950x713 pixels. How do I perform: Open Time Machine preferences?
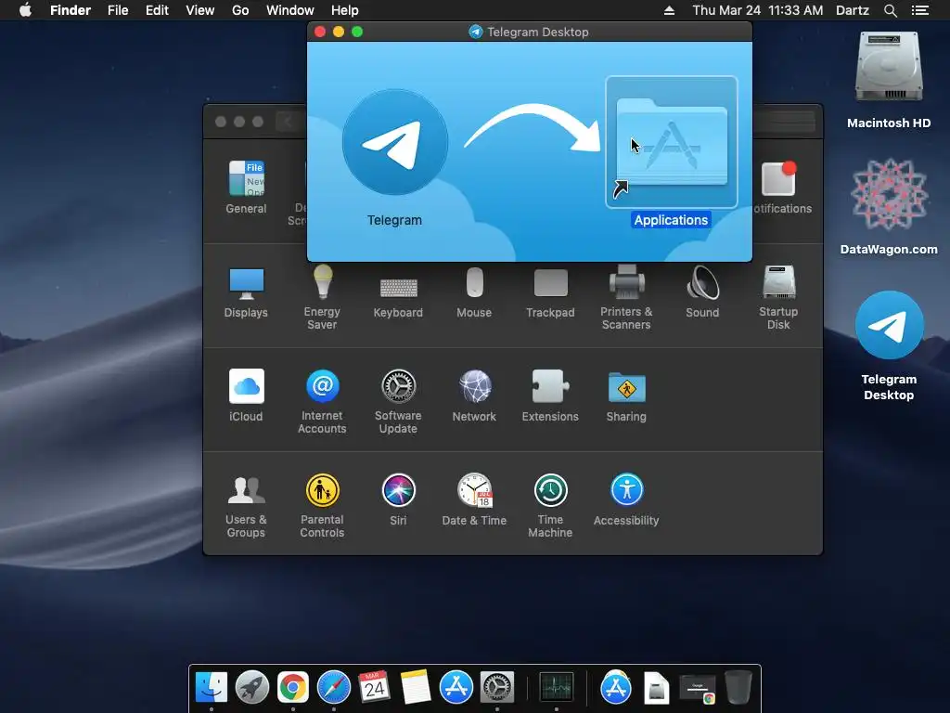coord(550,505)
